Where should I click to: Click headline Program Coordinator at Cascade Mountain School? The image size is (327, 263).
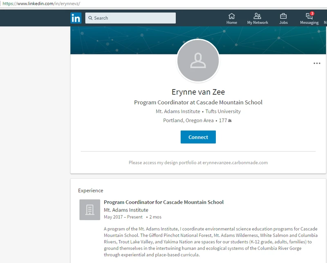198,102
